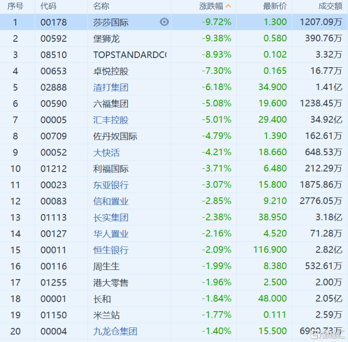Click stock code 00023
Screen dimensions: 348x342
[x=54, y=185]
